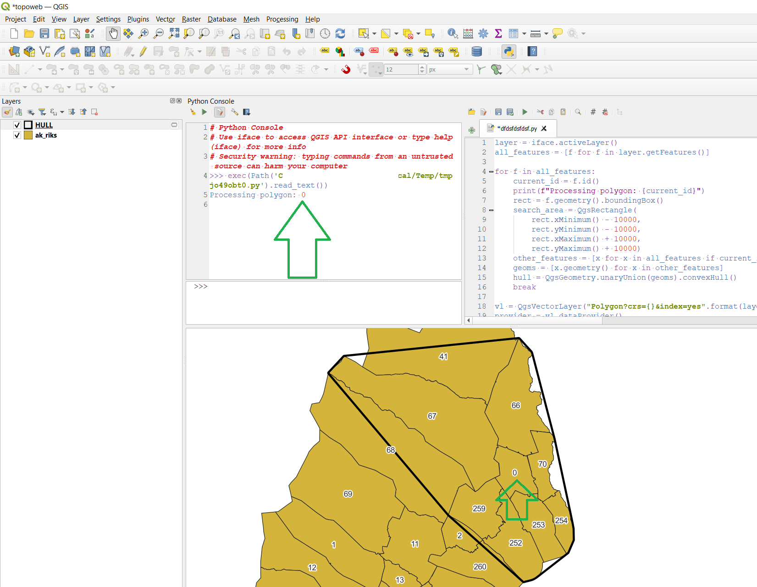Open Python Console options wrench icon
Image resolution: width=757 pixels, height=587 pixels.
(234, 112)
